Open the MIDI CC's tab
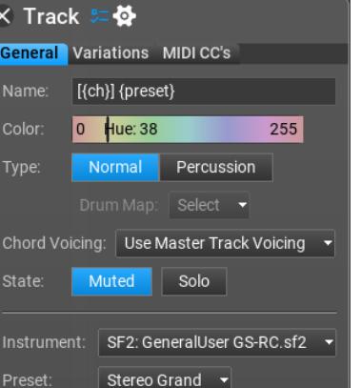361x388 pixels. click(196, 53)
